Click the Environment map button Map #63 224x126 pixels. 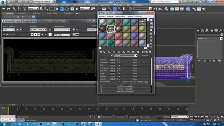click(x=135, y=82)
